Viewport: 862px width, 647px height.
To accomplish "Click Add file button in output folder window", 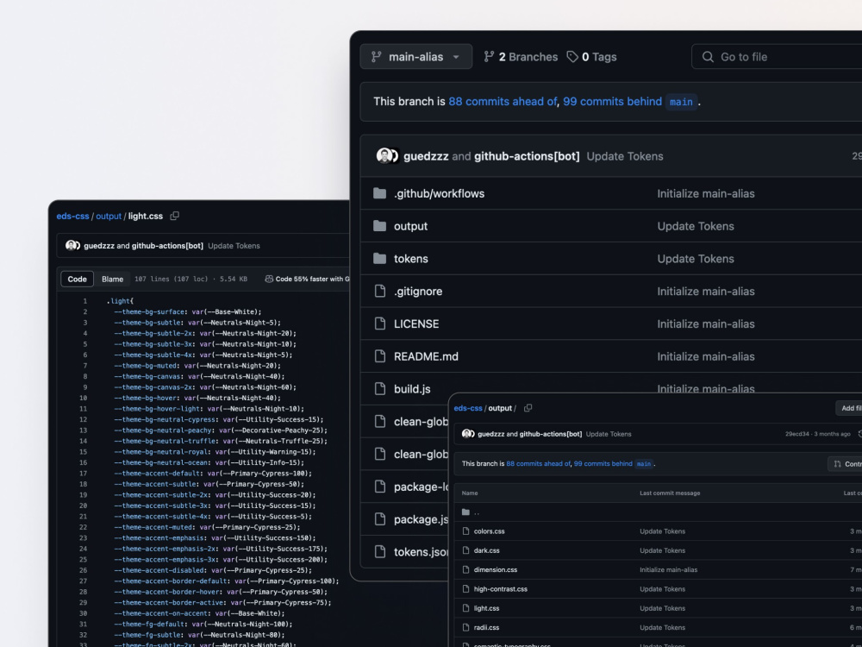I will coord(850,408).
